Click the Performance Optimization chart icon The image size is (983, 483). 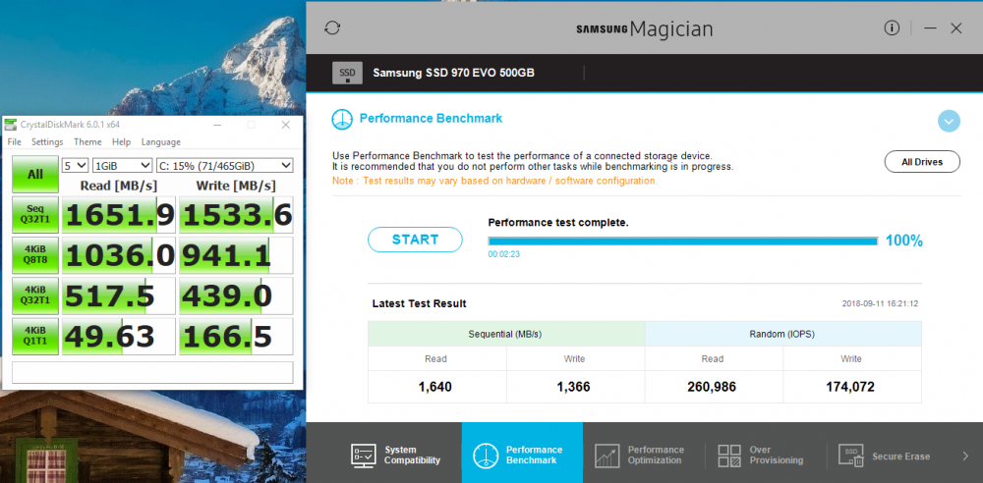(x=607, y=456)
